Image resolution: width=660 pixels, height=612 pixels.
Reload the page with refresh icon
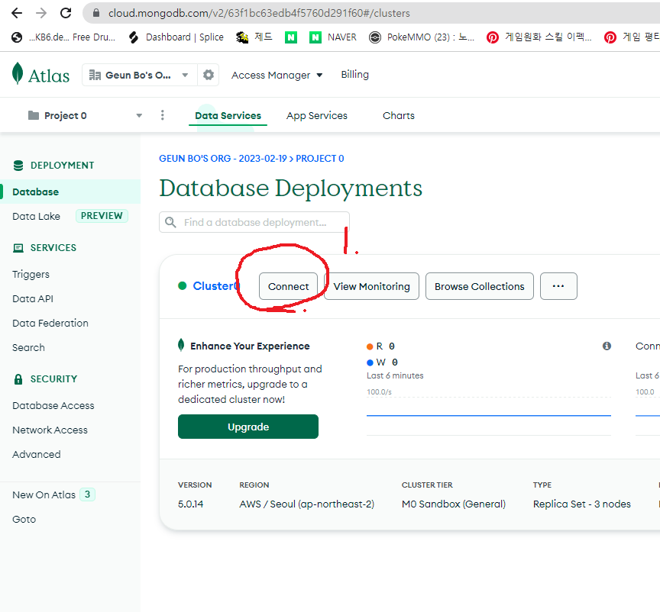(x=66, y=13)
